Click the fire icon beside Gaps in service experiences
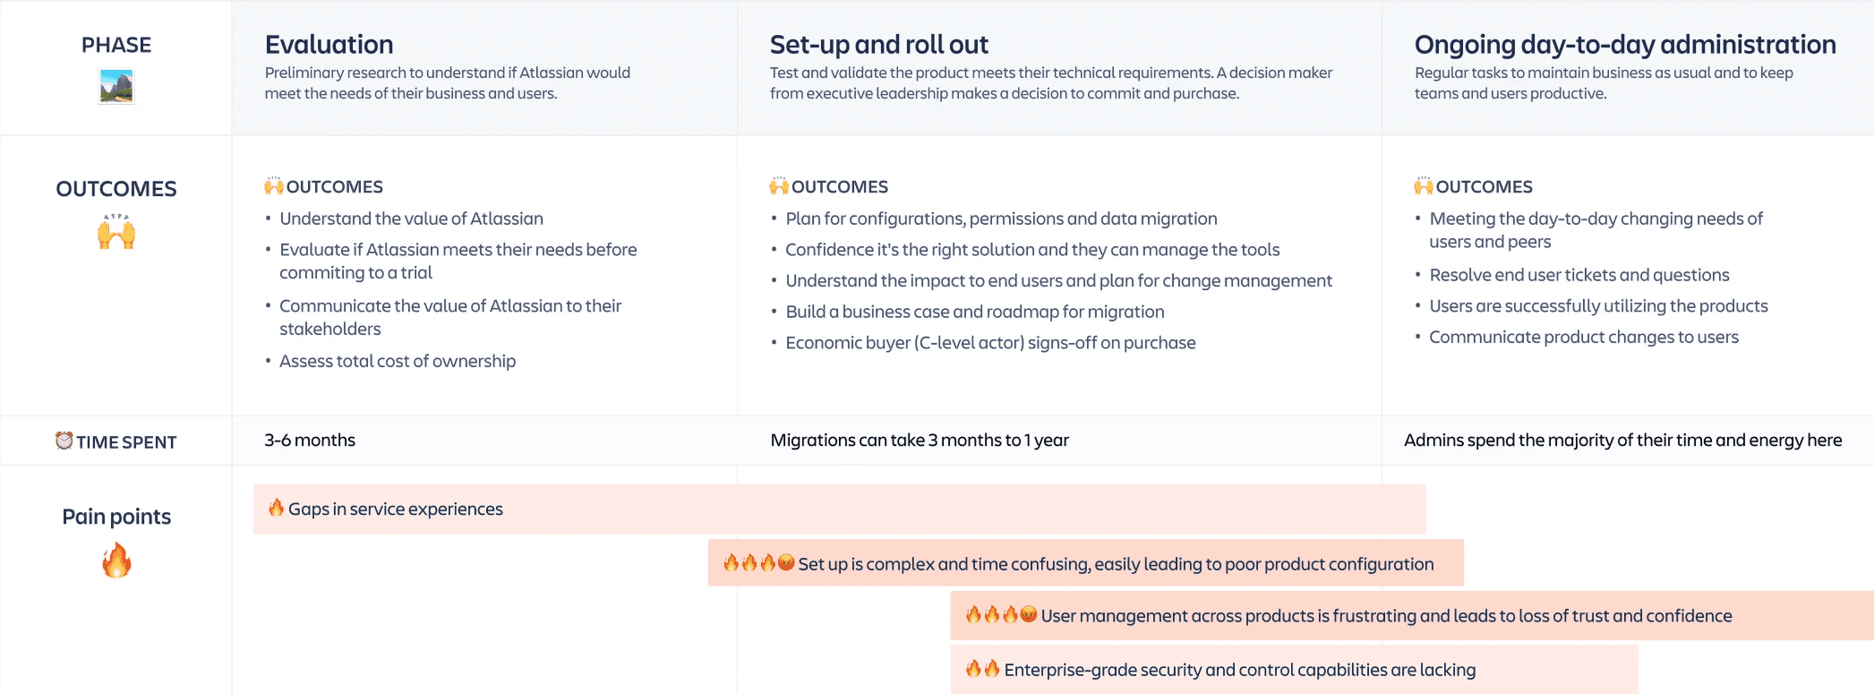The height and width of the screenshot is (694, 1874). pyautogui.click(x=277, y=508)
